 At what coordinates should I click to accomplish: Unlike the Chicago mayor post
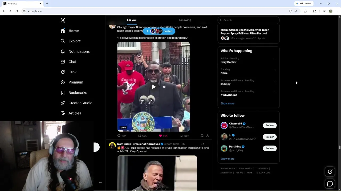[x=163, y=136]
